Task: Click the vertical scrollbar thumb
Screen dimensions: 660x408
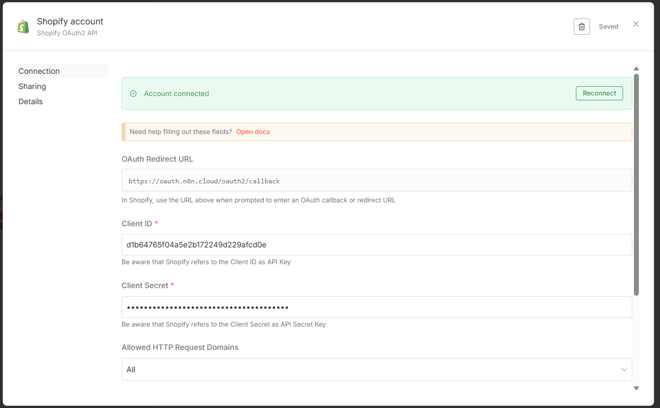Action: point(636,184)
